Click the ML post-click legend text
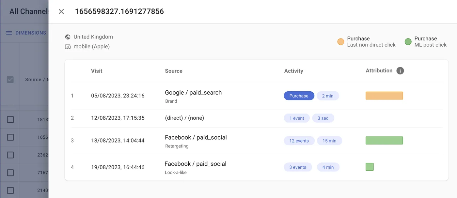This screenshot has height=198, width=457. click(x=431, y=45)
